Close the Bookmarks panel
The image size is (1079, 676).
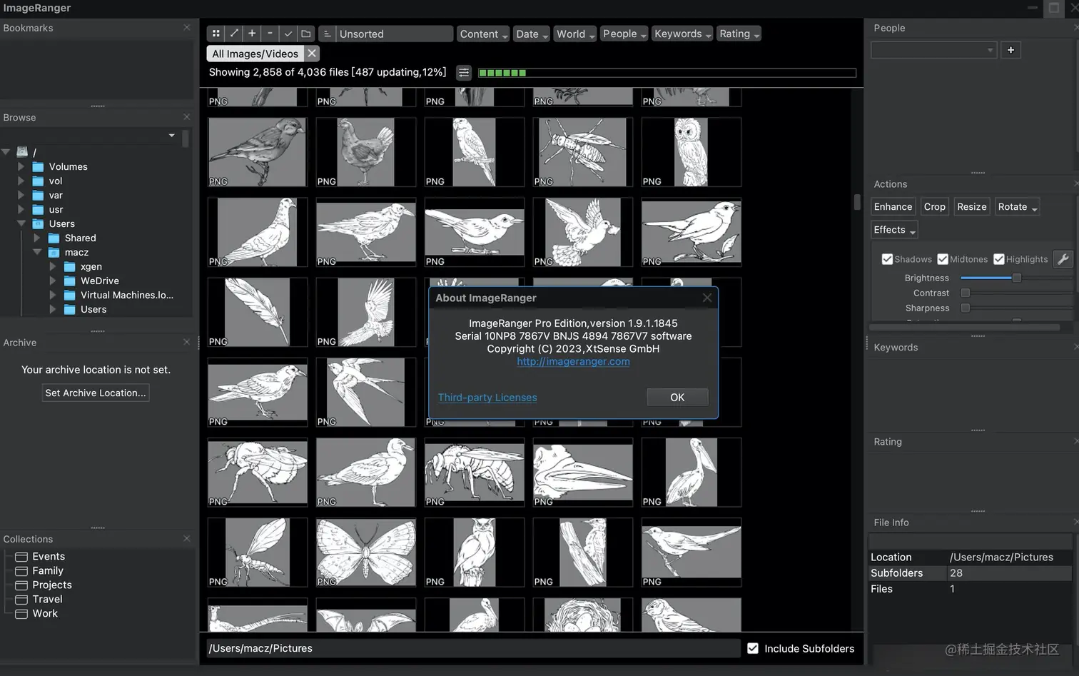(x=187, y=27)
